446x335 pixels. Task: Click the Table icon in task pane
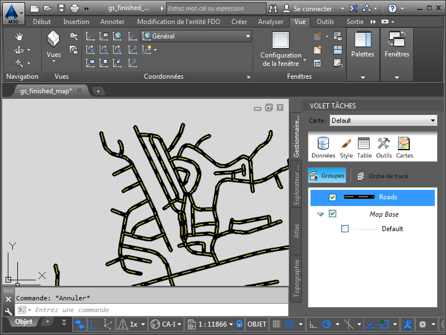tap(364, 147)
